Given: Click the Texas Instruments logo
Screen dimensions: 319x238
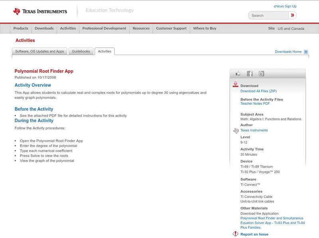Looking at the screenshot, I should pos(40,12).
